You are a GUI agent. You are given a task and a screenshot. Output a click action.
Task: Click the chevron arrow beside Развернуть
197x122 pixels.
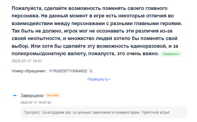click(x=110, y=79)
